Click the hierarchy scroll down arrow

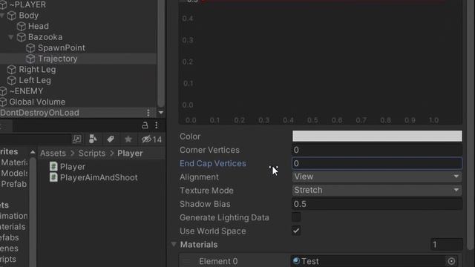click(161, 113)
